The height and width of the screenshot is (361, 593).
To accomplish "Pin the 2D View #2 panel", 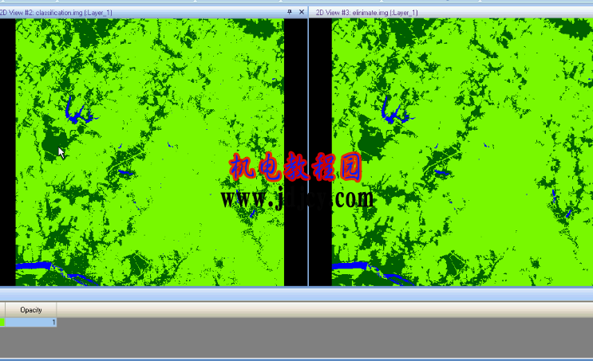I will click(x=290, y=12).
